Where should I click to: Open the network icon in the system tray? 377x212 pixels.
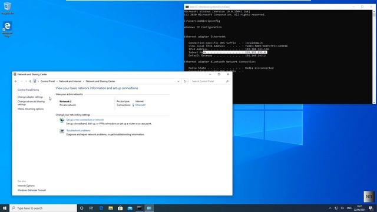[x=336, y=208]
